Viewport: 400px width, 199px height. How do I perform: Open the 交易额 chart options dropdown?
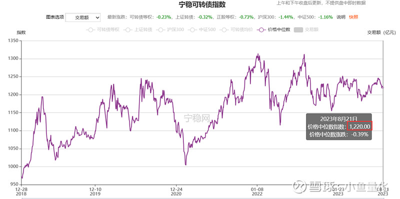(83, 17)
